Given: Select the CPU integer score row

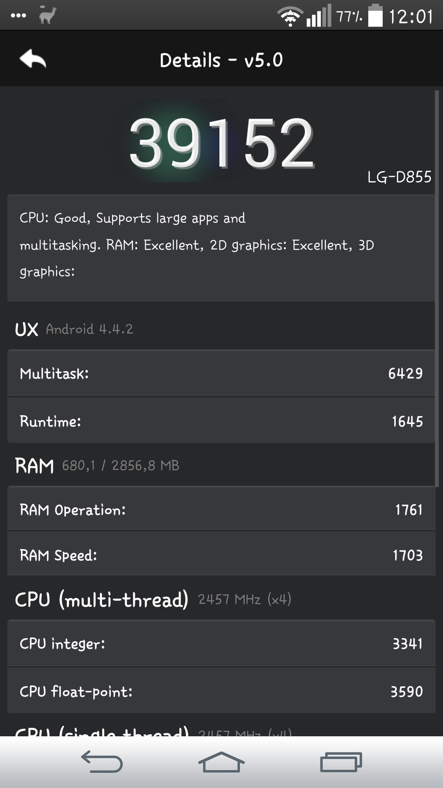Looking at the screenshot, I should point(221,643).
